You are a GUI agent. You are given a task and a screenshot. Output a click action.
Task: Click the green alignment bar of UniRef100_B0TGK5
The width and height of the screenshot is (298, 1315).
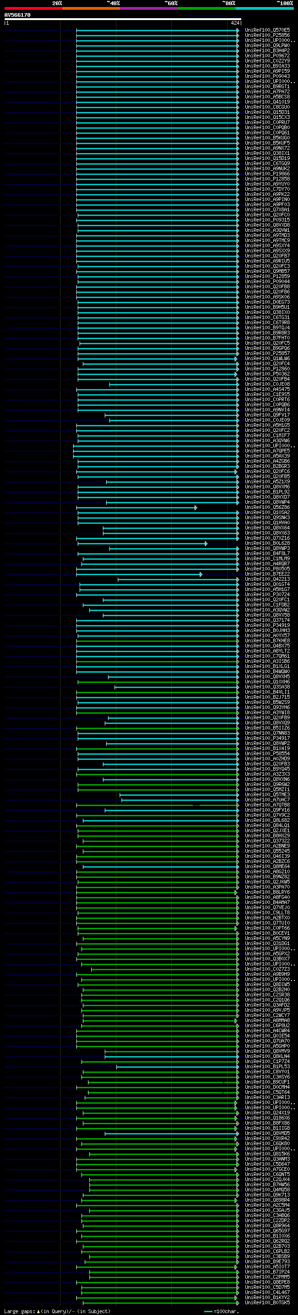160,1302
